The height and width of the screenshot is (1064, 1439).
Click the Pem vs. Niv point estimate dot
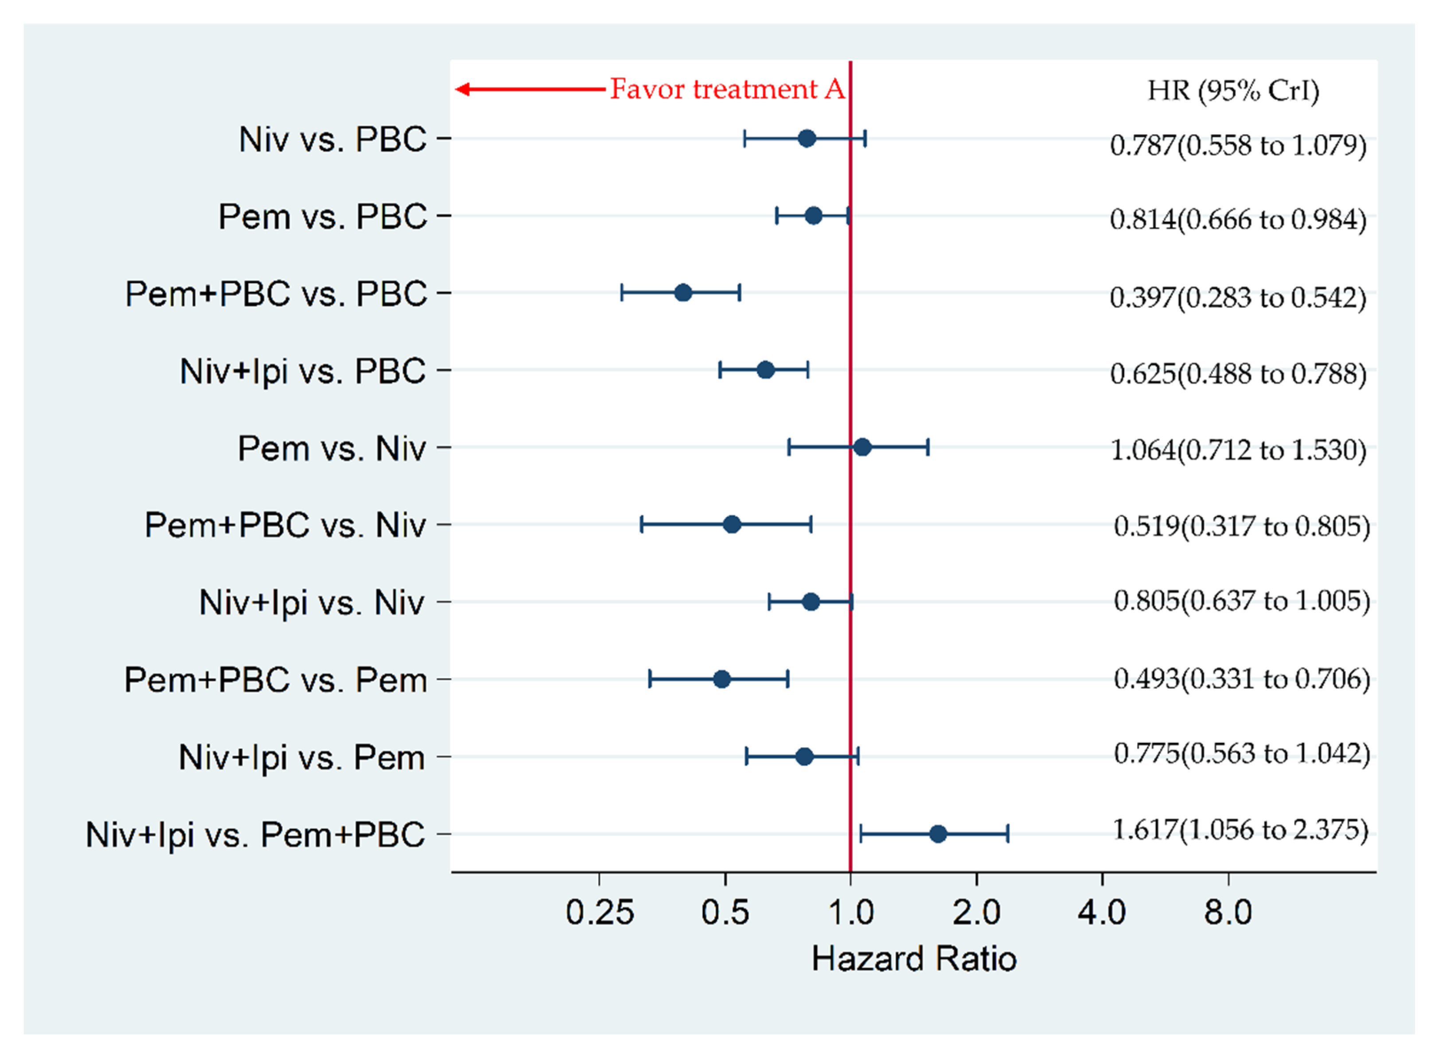tap(862, 447)
